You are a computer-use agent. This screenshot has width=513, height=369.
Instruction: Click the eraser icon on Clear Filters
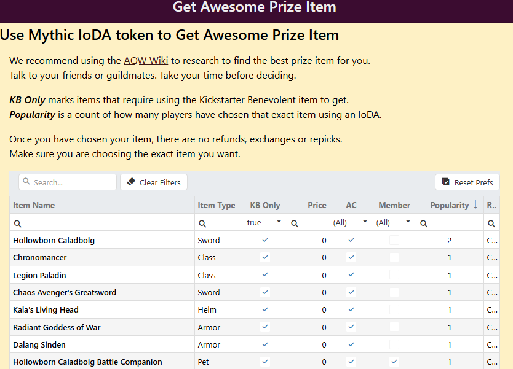(131, 182)
